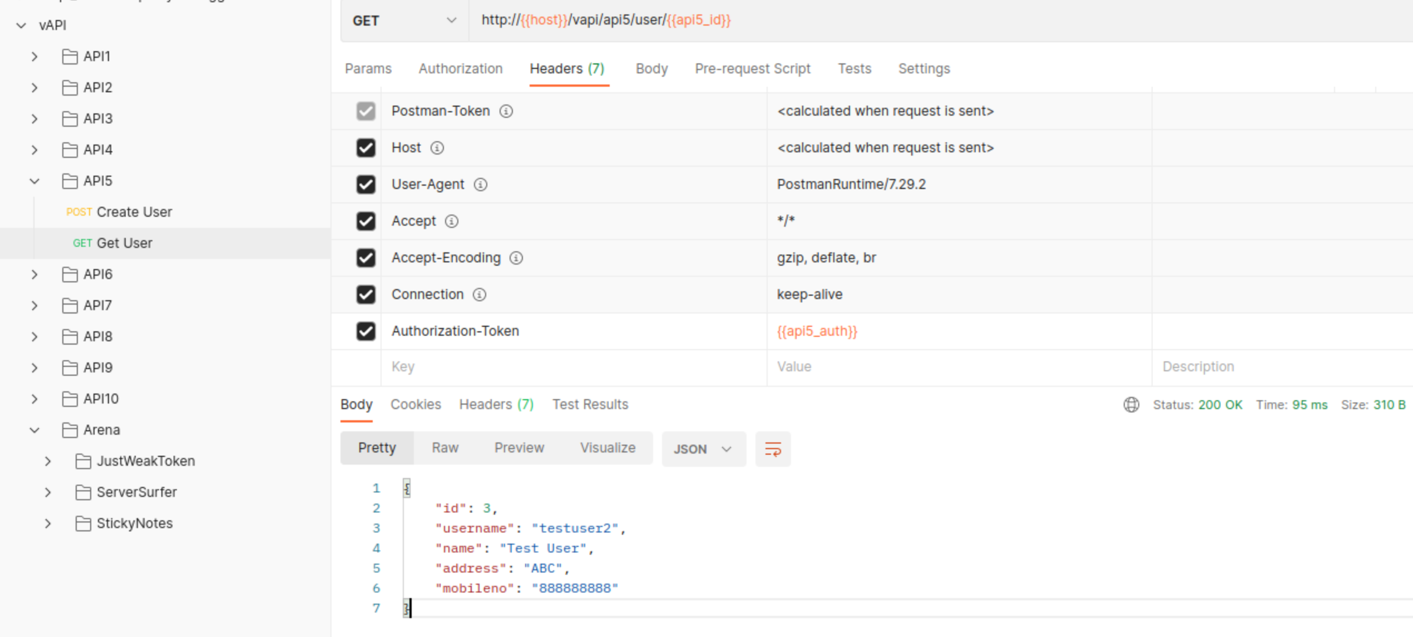This screenshot has width=1413, height=637.
Task: Click the new header Key input field
Action: click(x=573, y=367)
